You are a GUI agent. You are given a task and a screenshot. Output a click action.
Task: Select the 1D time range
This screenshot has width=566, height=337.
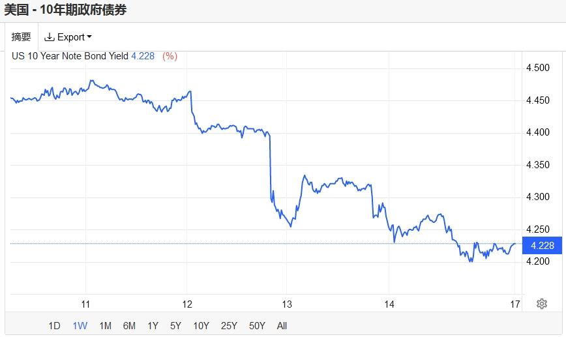(x=55, y=325)
